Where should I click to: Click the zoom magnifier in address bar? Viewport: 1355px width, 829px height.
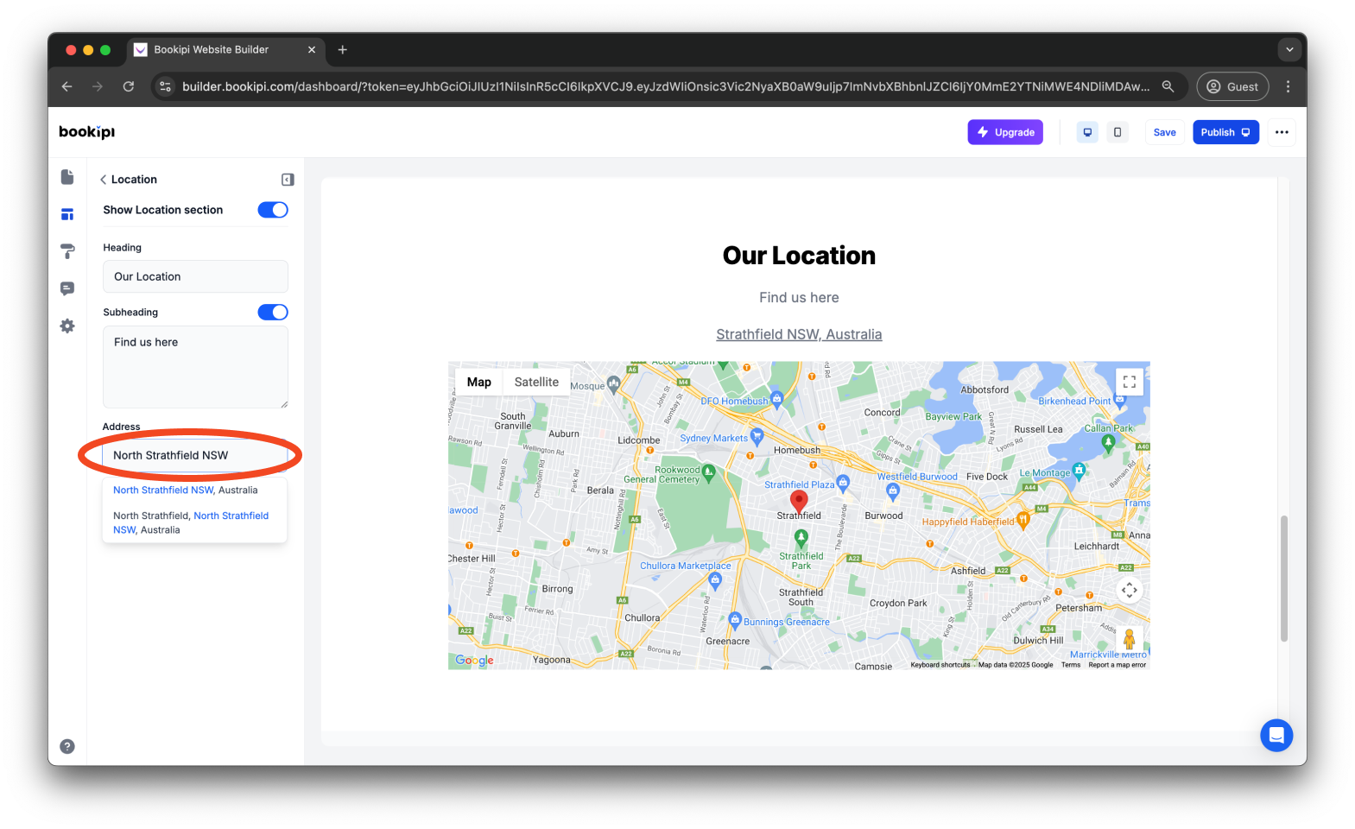click(x=1168, y=86)
